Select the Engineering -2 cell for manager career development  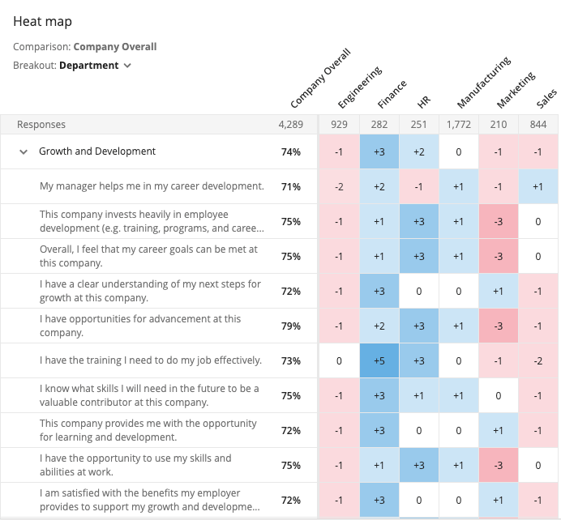(x=339, y=186)
